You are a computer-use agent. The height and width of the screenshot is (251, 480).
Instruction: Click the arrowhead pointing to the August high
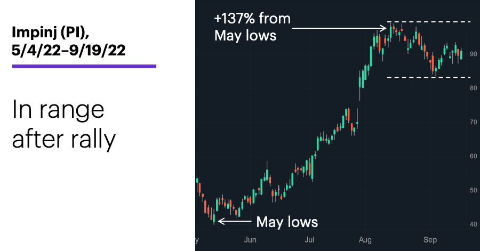click(383, 28)
